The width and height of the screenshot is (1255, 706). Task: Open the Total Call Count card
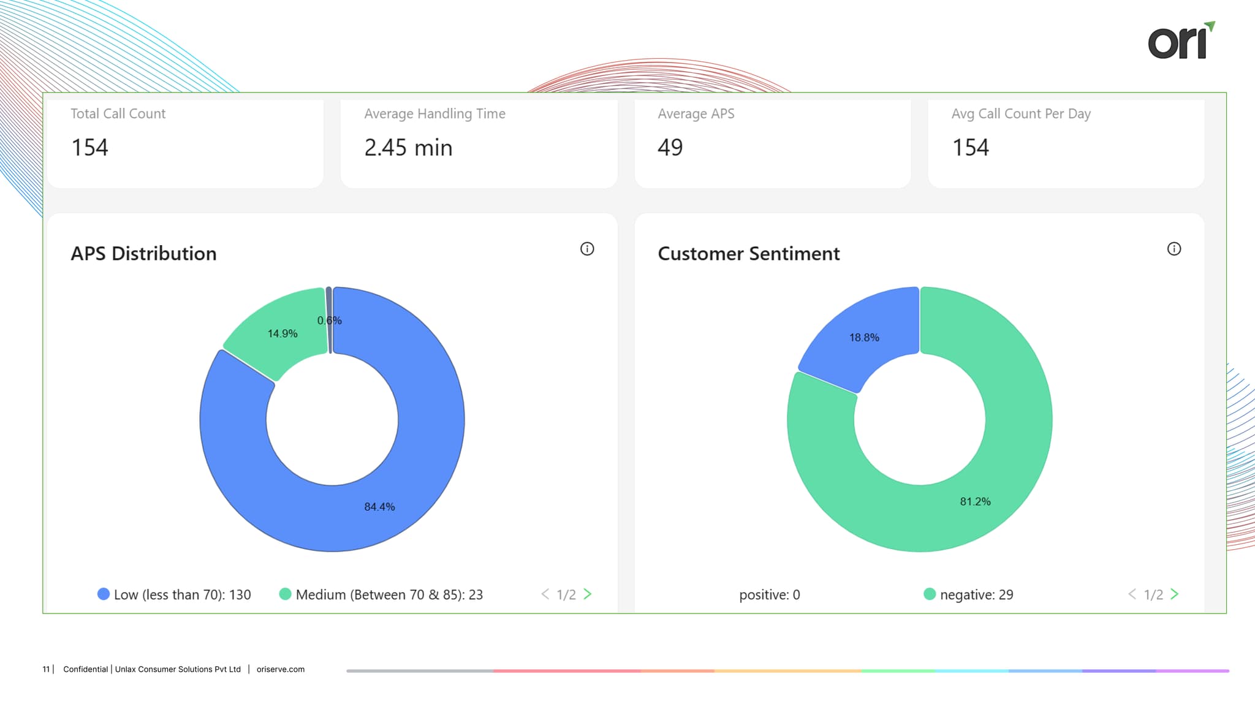click(184, 142)
